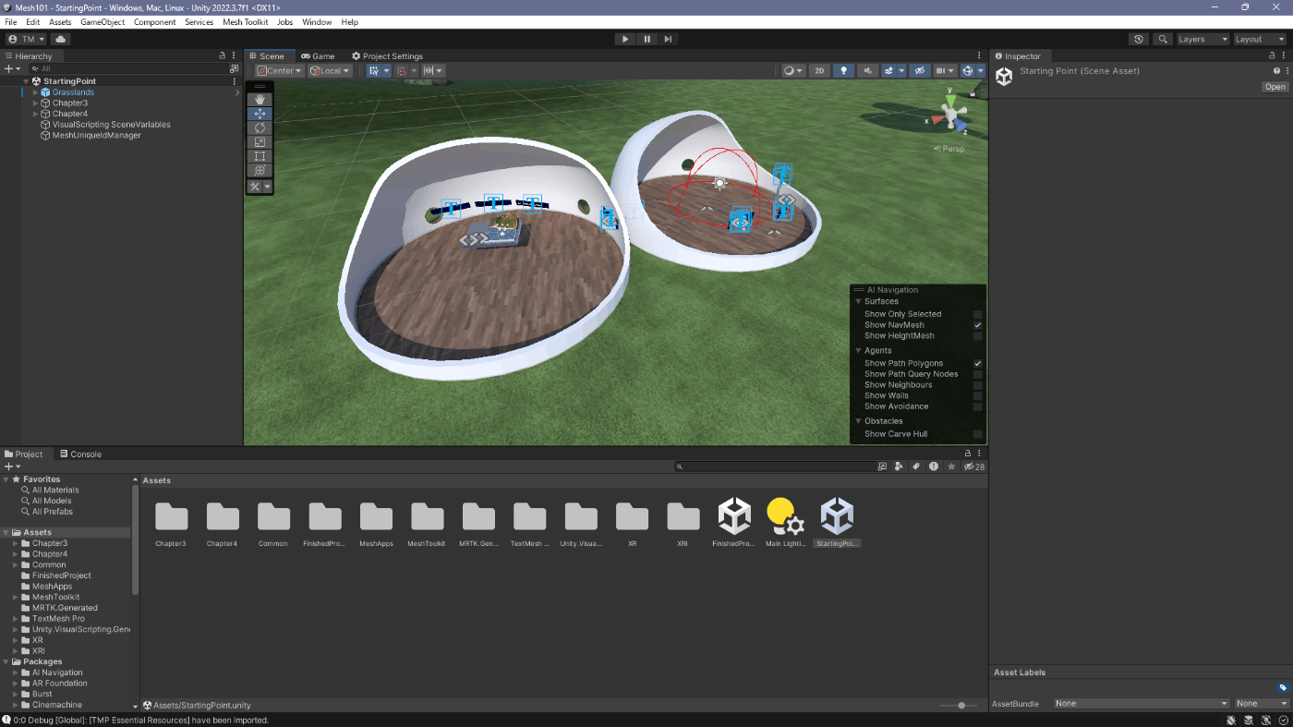Screen dimensions: 1293x727
Task: Expand the Chapter3 object in Hierarchy
Action: (36, 103)
